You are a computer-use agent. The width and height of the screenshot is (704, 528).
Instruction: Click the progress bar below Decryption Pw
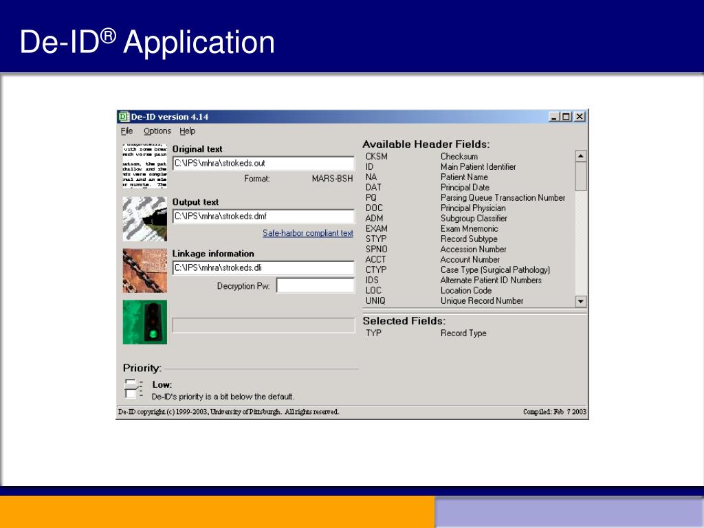tap(263, 325)
